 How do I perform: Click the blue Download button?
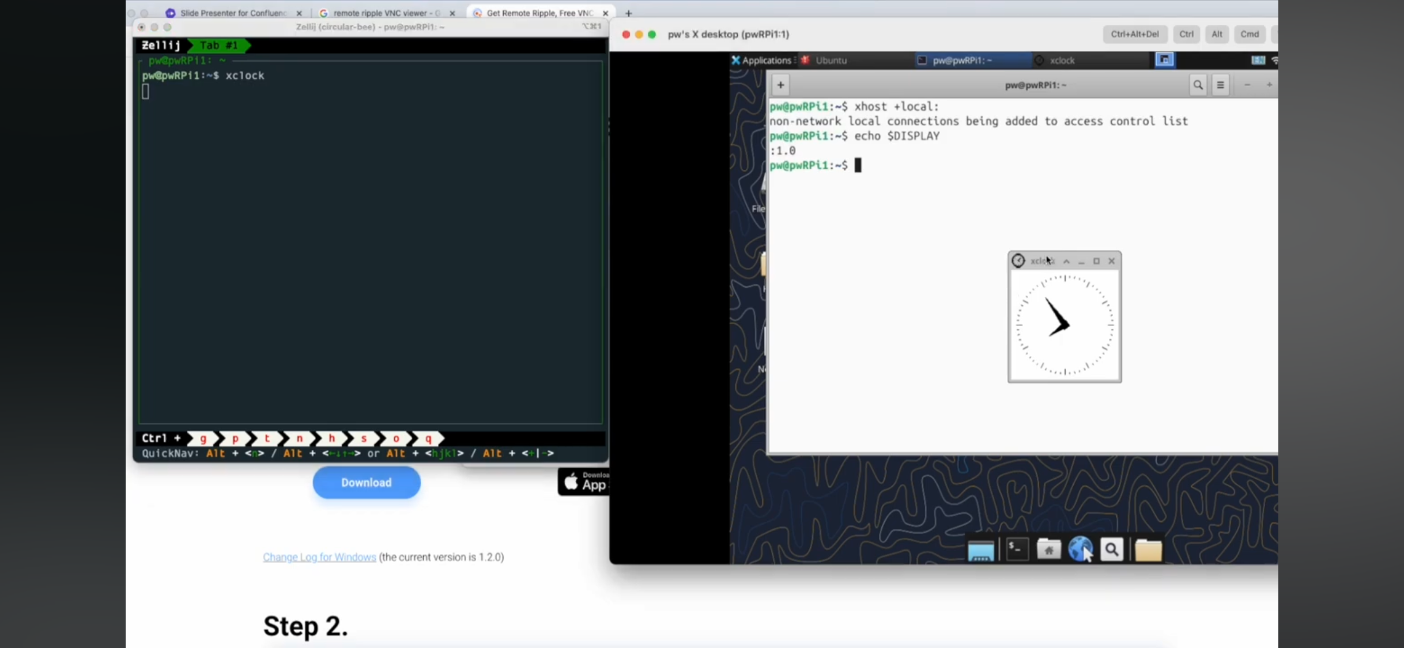point(366,483)
